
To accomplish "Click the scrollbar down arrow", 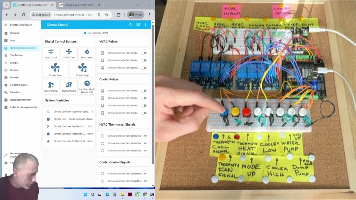I will pos(153,186).
